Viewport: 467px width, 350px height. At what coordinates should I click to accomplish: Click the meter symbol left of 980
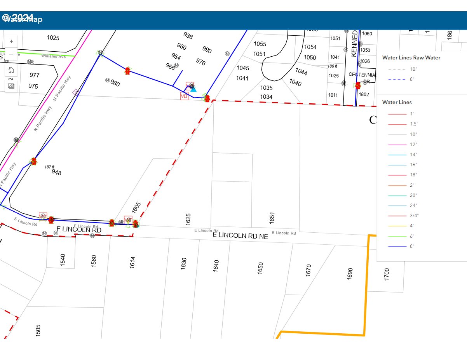click(x=107, y=80)
